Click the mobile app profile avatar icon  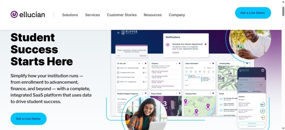click(262, 70)
